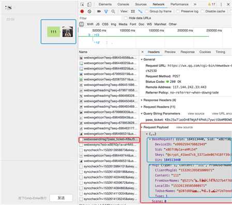Open the Console tab
This screenshot has height=205, width=232.
pos(123,4)
